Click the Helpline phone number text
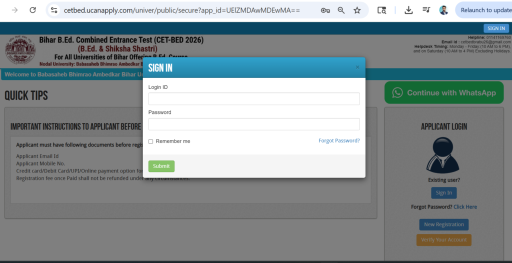512x263 pixels. (499, 37)
